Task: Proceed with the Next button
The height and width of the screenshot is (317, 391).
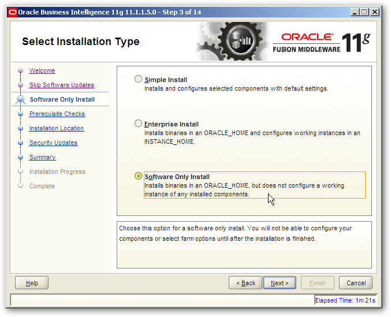Action: (280, 283)
